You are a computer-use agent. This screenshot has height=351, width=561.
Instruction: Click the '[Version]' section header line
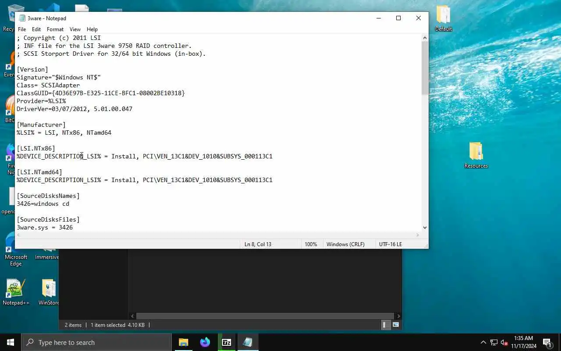[32, 69]
